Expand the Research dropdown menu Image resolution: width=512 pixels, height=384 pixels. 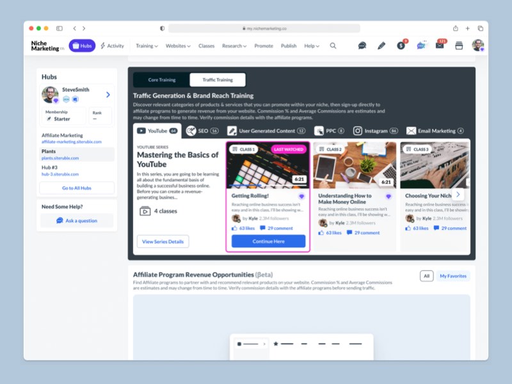234,46
